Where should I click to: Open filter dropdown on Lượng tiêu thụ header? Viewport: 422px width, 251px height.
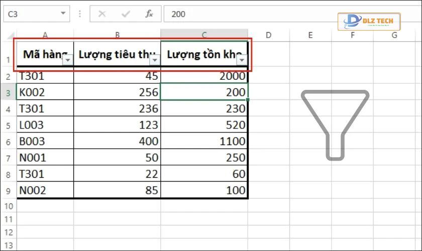pyautogui.click(x=155, y=60)
